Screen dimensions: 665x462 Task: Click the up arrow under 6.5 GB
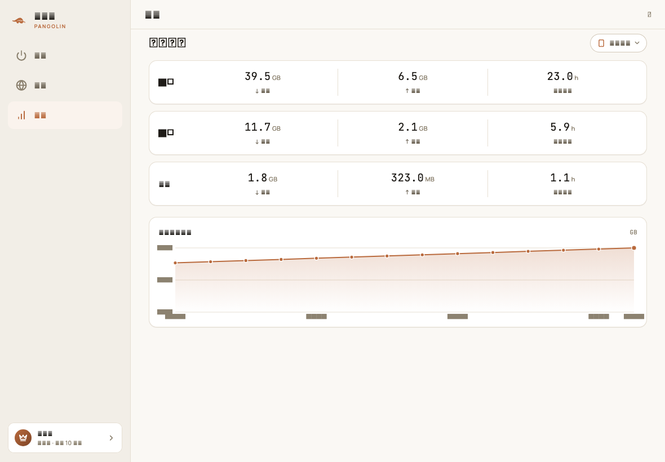click(407, 91)
